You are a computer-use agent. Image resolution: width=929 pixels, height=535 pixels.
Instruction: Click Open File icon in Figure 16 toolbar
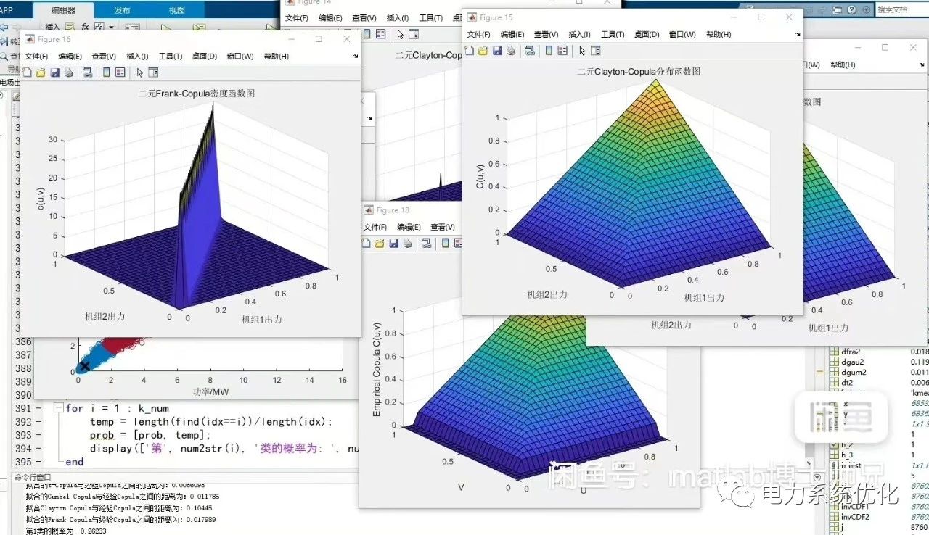click(x=41, y=72)
